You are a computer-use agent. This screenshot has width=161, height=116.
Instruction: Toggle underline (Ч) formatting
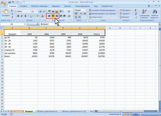pyautogui.click(x=25, y=16)
